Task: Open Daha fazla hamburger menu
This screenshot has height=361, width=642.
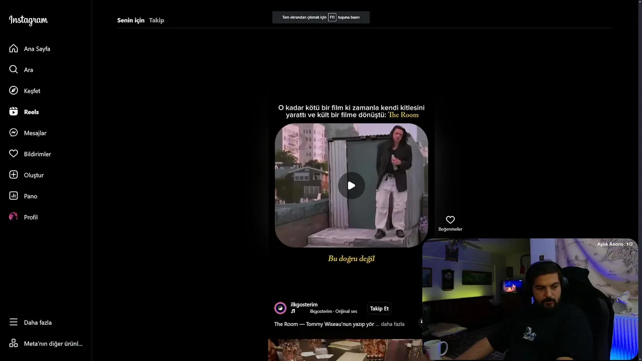Action: tap(14, 322)
